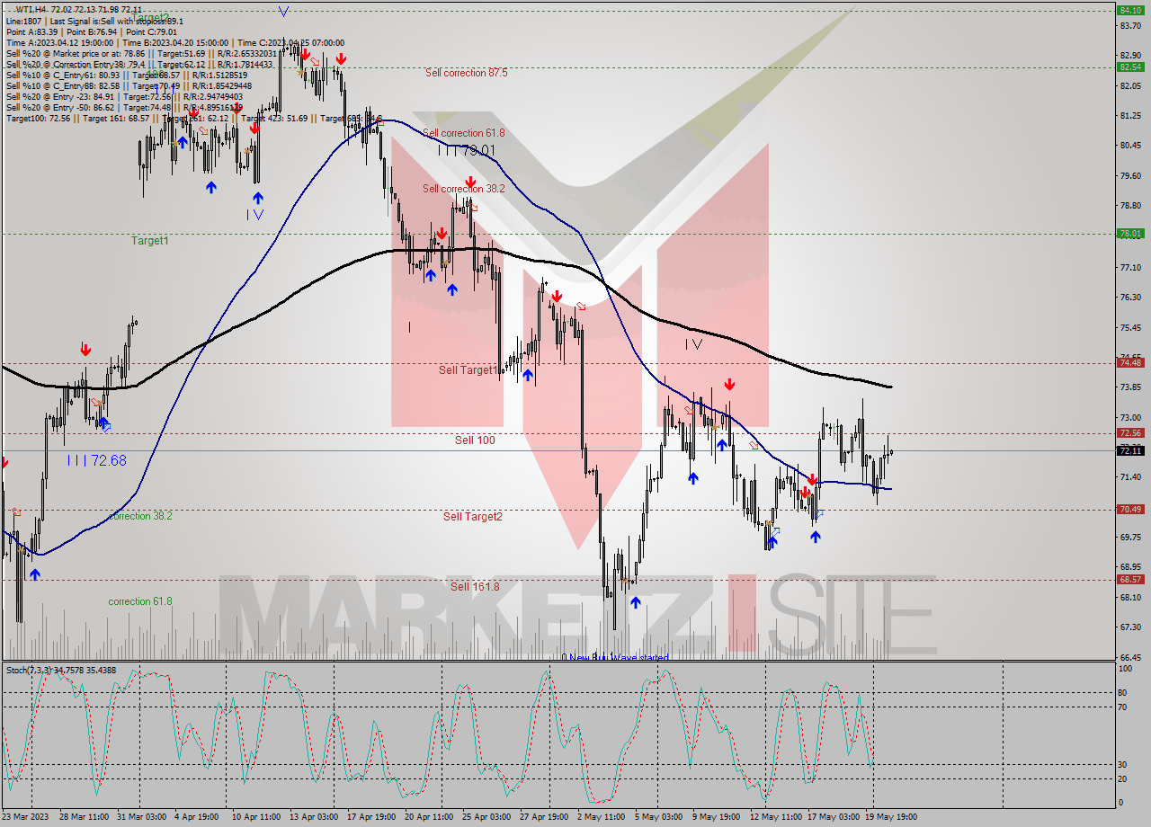Click the green 'correction 61.8' label

point(140,601)
